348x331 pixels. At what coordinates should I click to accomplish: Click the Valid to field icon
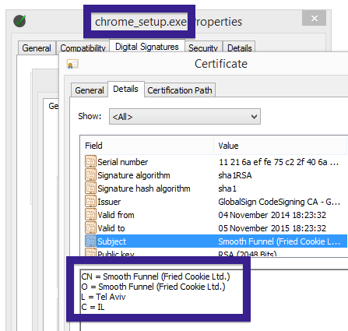coord(90,228)
